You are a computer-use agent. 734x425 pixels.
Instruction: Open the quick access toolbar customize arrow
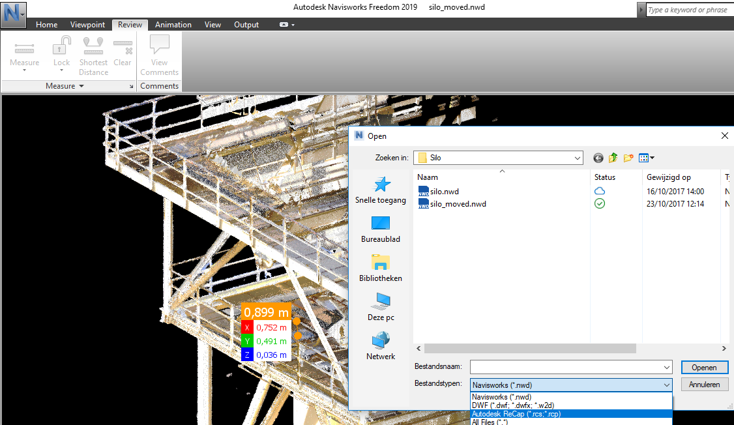point(293,25)
